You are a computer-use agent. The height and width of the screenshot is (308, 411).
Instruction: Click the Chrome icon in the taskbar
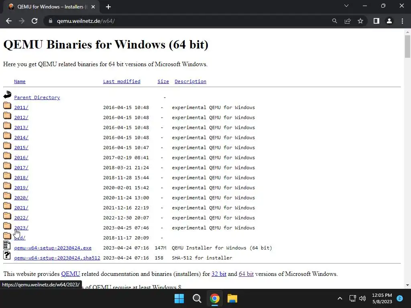(x=215, y=298)
